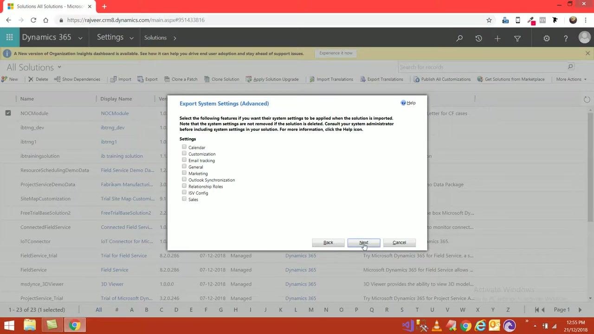Click Publish All Customizations
Viewport: 594px width, 334px height.
pos(442,79)
